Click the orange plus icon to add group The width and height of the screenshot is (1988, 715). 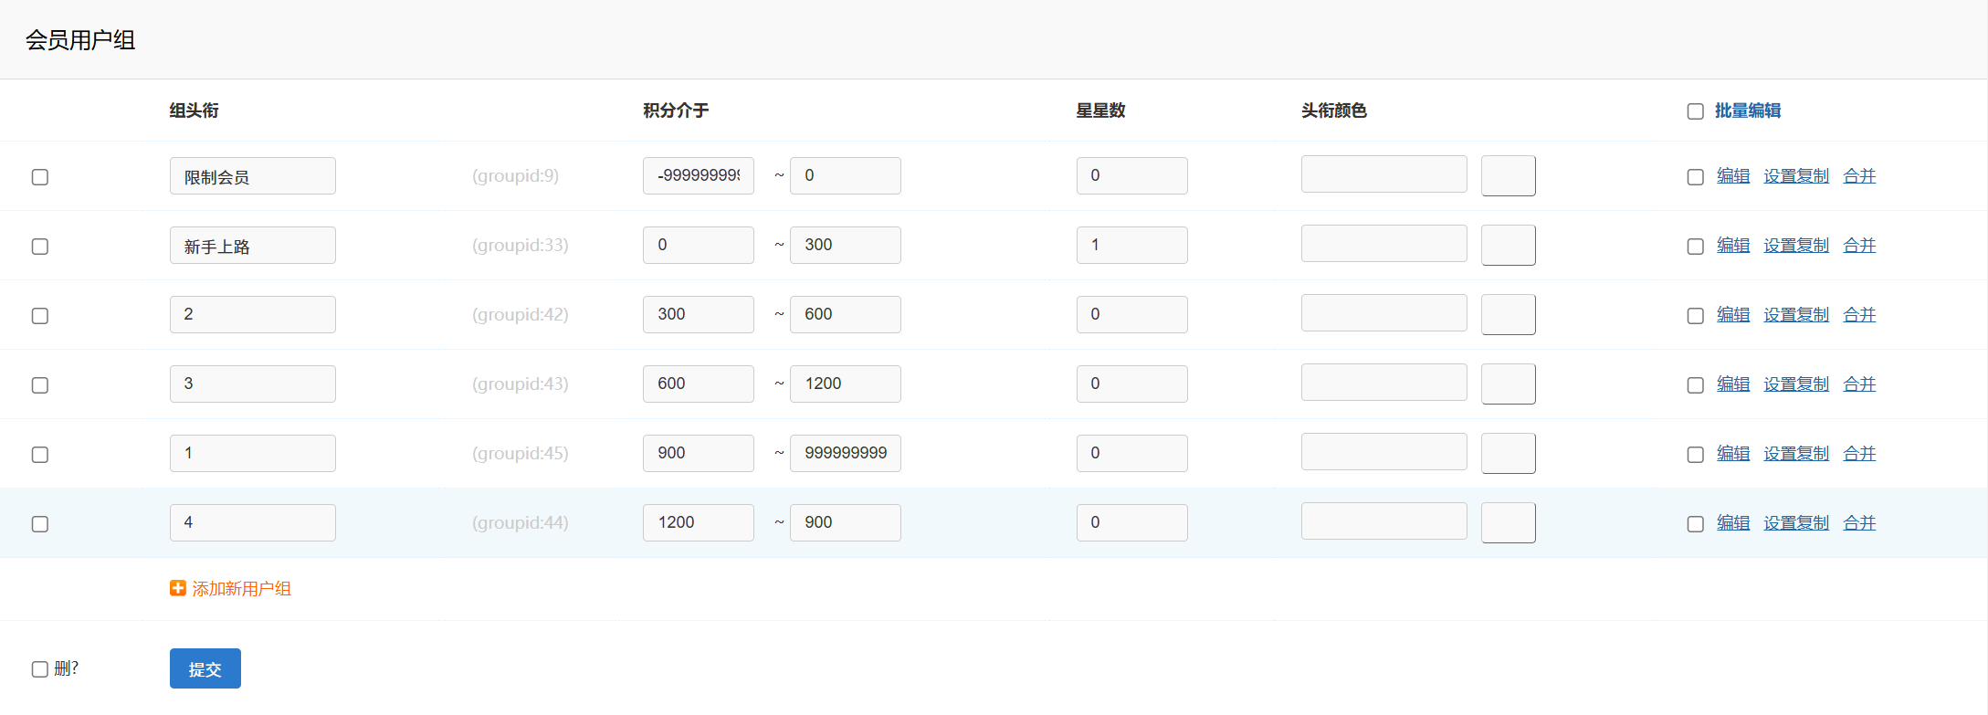(177, 588)
